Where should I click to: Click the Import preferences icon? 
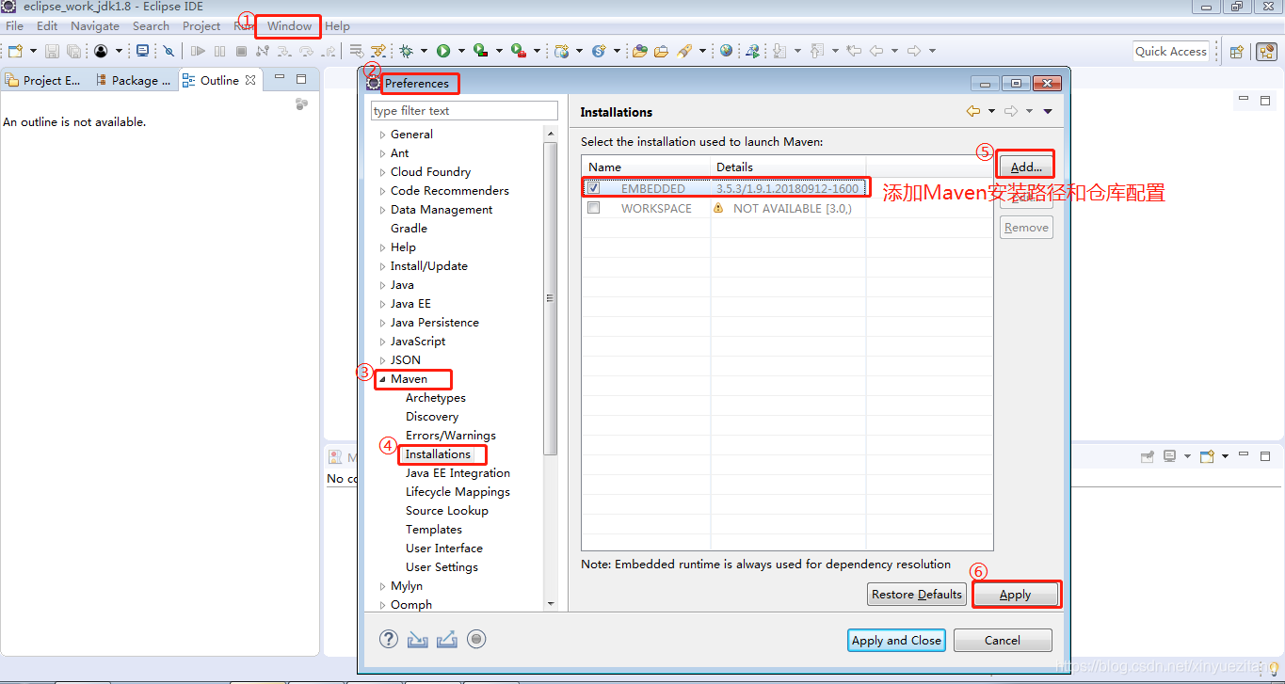click(x=418, y=640)
